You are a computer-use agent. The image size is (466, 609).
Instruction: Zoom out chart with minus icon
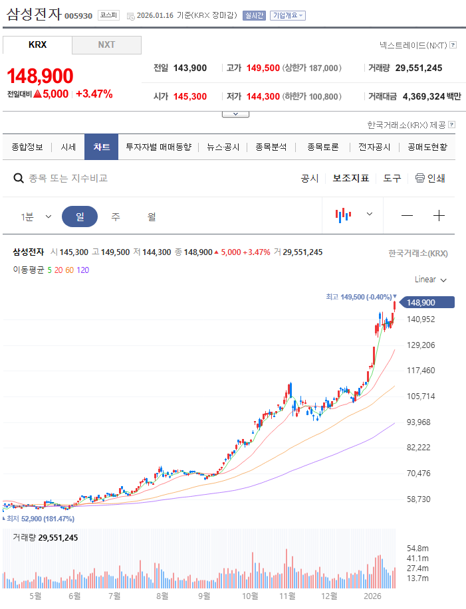407,216
